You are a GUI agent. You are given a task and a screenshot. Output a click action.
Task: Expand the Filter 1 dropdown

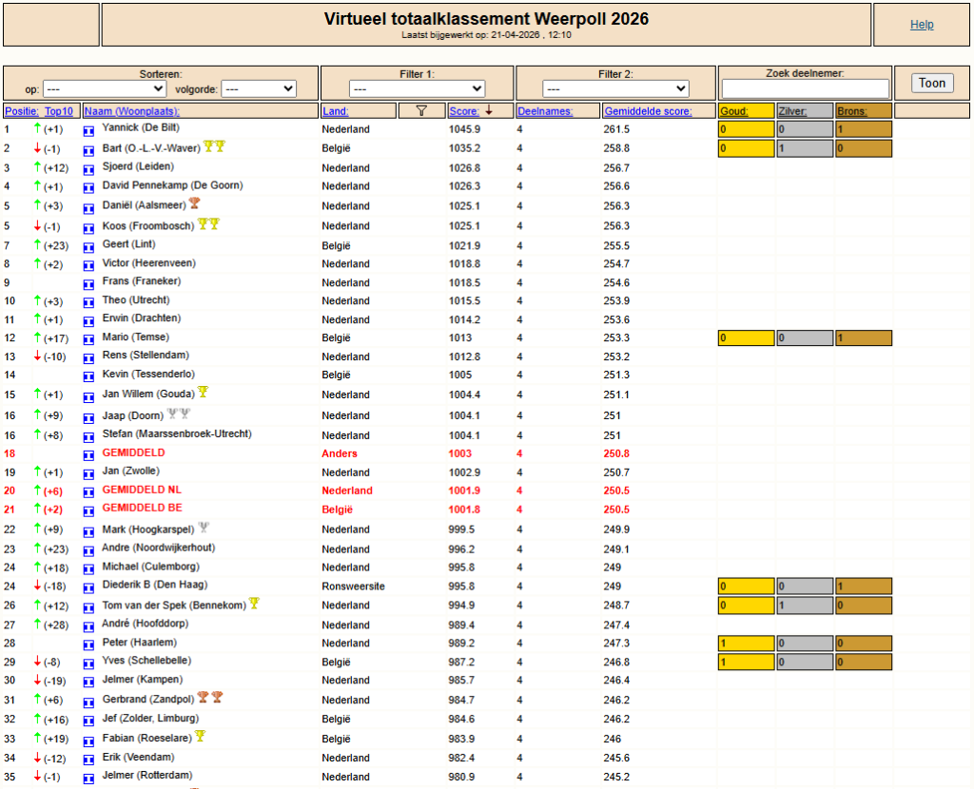click(417, 89)
